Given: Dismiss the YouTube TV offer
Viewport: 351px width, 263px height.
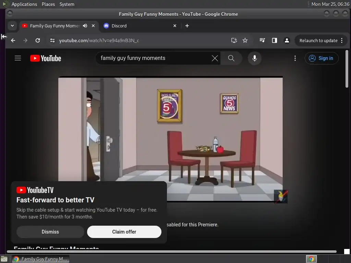Looking at the screenshot, I should coord(50,232).
